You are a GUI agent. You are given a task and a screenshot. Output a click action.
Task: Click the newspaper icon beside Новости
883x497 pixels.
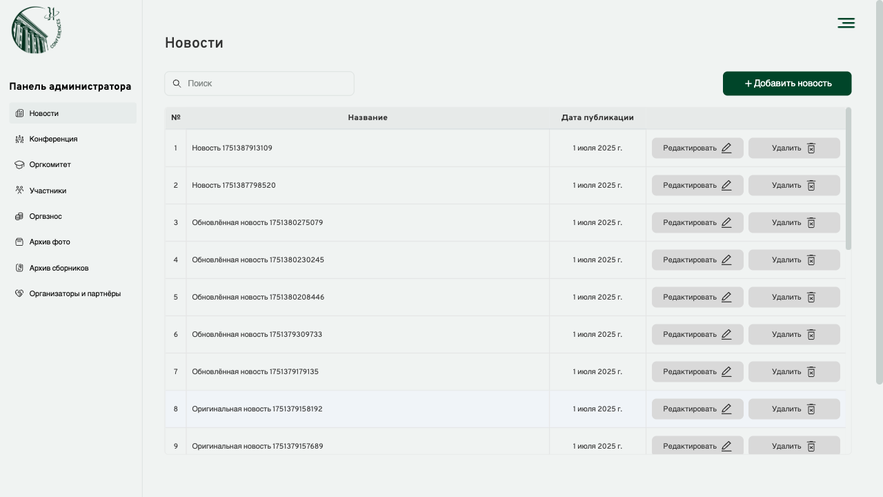point(19,113)
